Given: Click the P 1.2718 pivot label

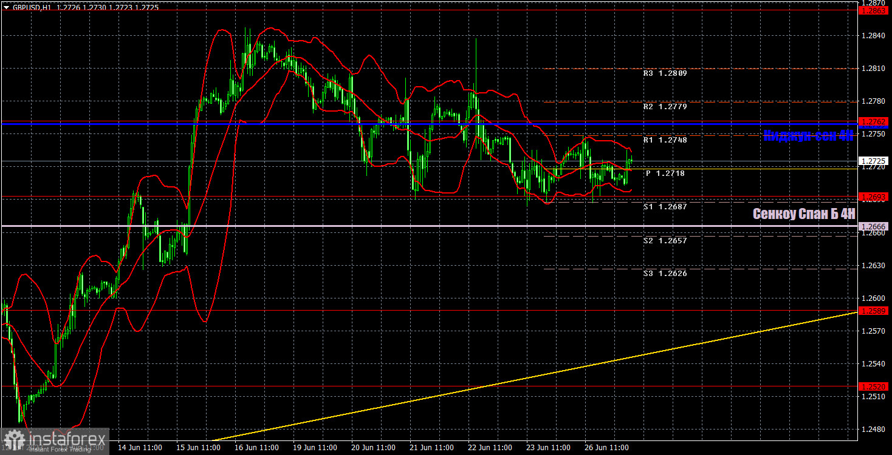Looking at the screenshot, I should point(665,174).
